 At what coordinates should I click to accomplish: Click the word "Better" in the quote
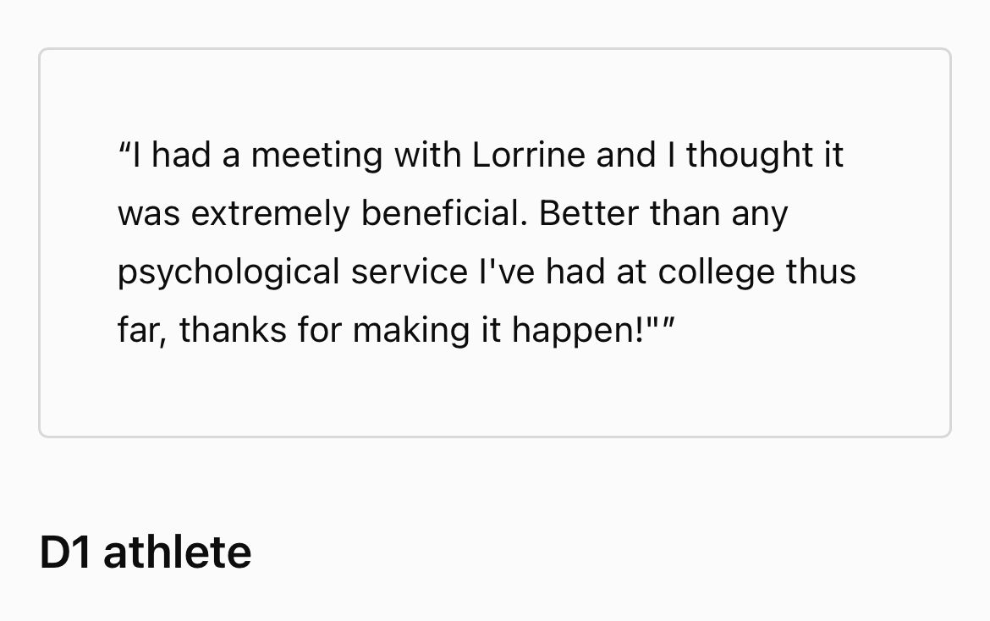pyautogui.click(x=589, y=213)
